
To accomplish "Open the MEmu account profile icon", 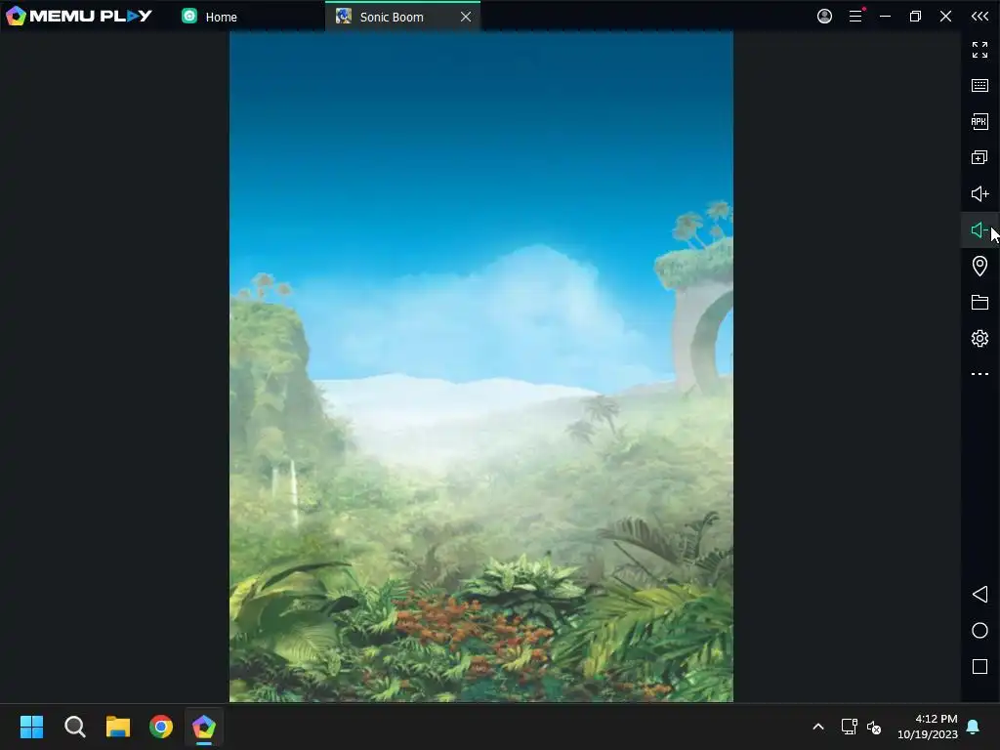I will (x=824, y=16).
